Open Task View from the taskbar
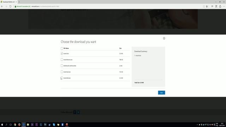Image resolution: width=226 pixels, height=127 pixels. pyautogui.click(x=11, y=125)
